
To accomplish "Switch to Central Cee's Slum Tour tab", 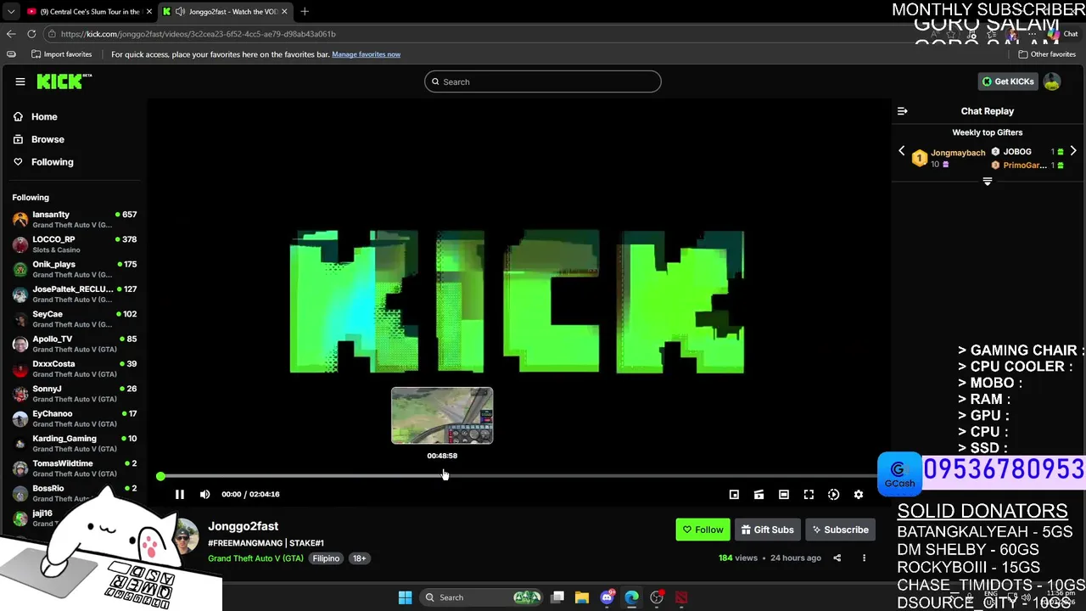I will click(88, 11).
